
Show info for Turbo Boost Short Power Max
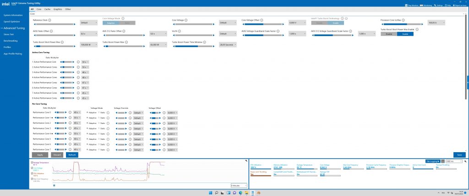point(62,42)
